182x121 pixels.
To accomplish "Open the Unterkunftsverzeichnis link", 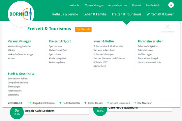I will point(149,62).
